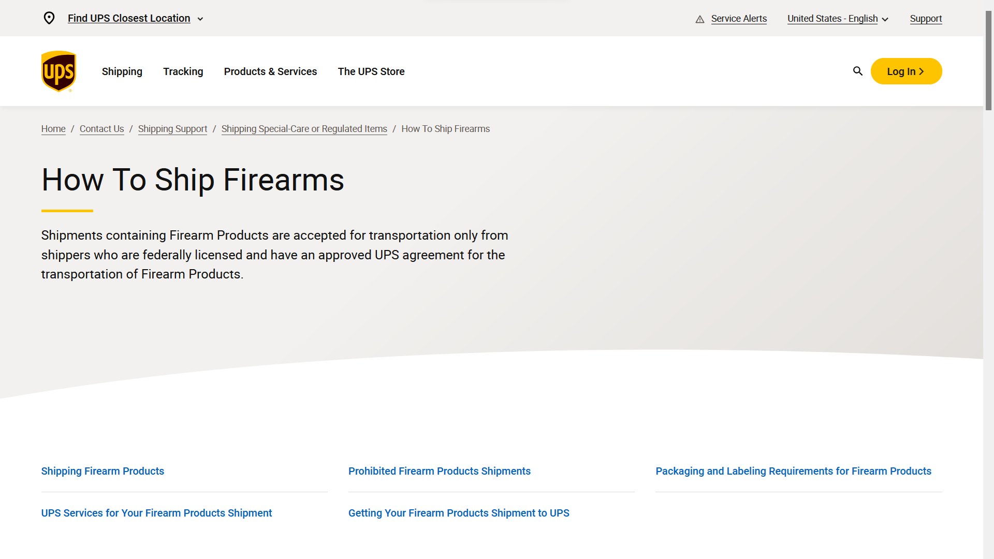Image resolution: width=994 pixels, height=559 pixels.
Task: Go to Shipping Special-Care or Regulated Items breadcrumb
Action: point(304,129)
